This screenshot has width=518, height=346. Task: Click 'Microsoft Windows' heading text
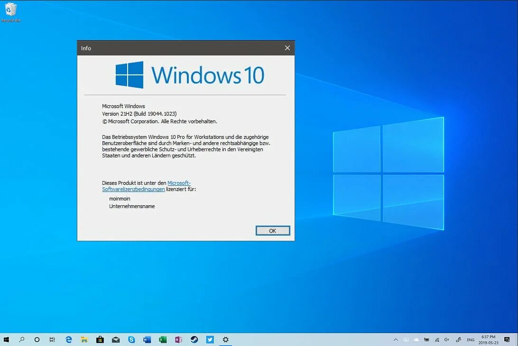point(123,106)
